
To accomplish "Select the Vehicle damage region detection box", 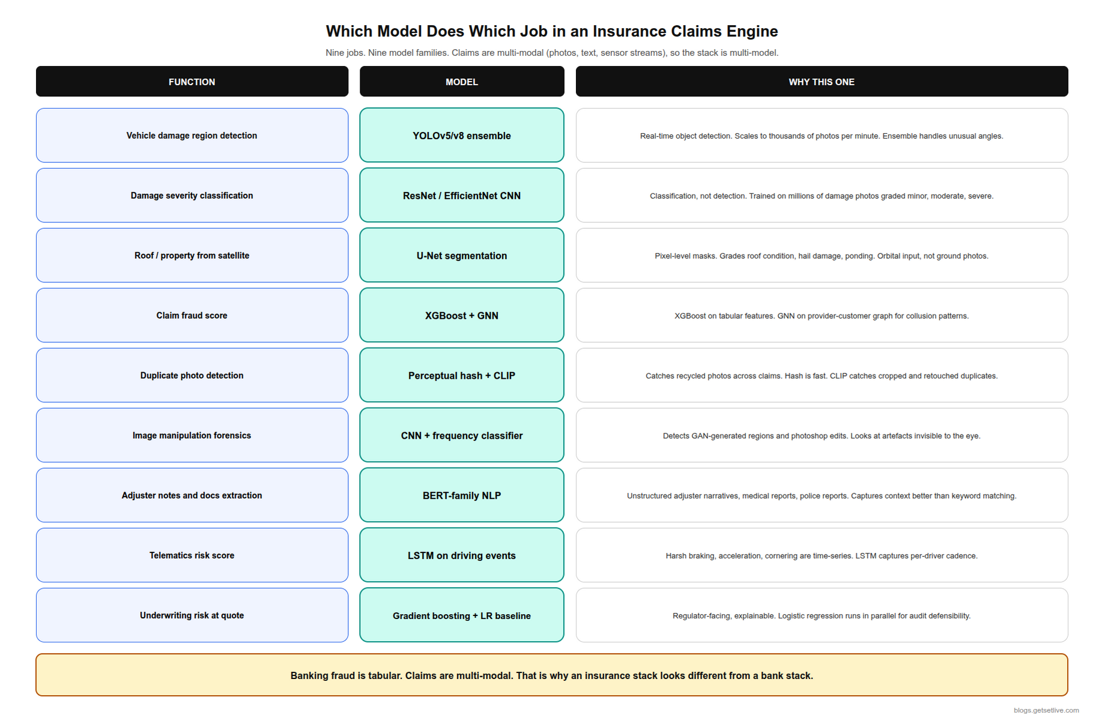I will [x=192, y=136].
